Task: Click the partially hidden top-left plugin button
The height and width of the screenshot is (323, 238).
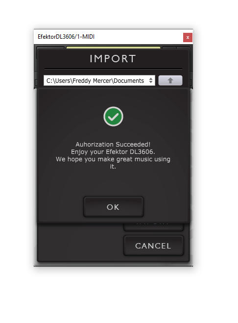Action: click(50, 48)
